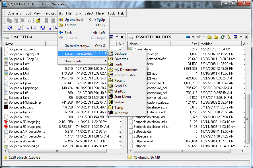Click the Refresh selection toolbar icon
Image resolution: width=253 pixels, height=168 pixels.
click(x=9, y=28)
